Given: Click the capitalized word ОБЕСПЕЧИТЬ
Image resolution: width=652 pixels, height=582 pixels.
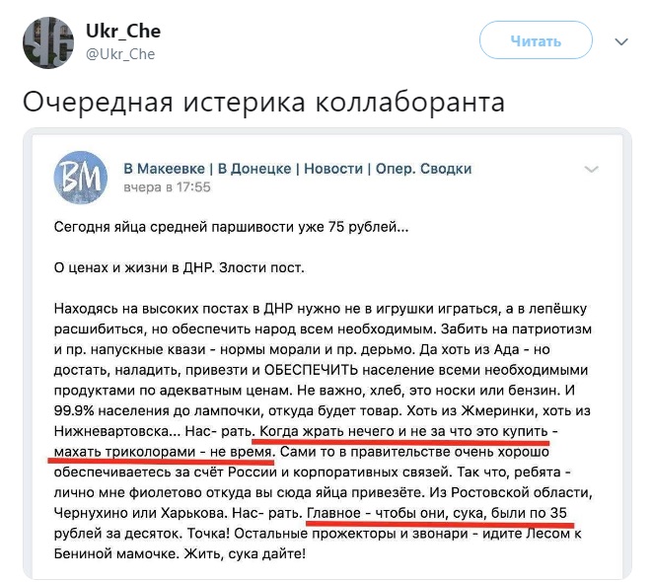Looking at the screenshot, I should coord(311,370).
